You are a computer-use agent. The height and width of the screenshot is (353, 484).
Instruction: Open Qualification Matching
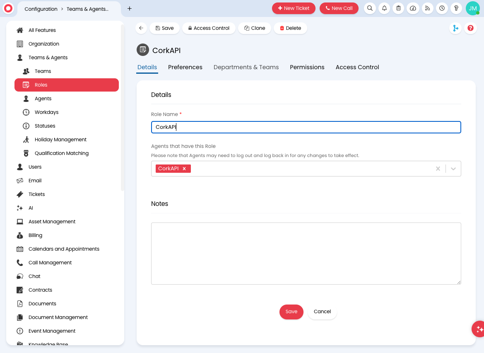click(67, 153)
